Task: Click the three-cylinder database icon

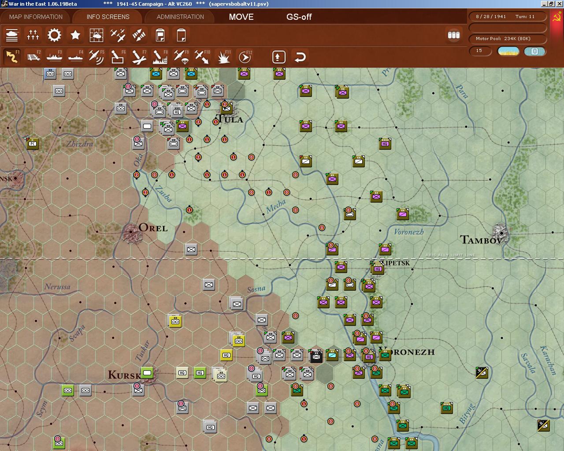Action: [x=454, y=35]
